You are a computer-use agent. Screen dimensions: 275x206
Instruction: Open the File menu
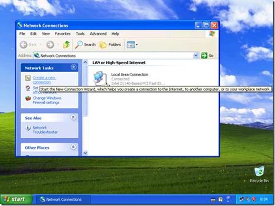click(22, 33)
